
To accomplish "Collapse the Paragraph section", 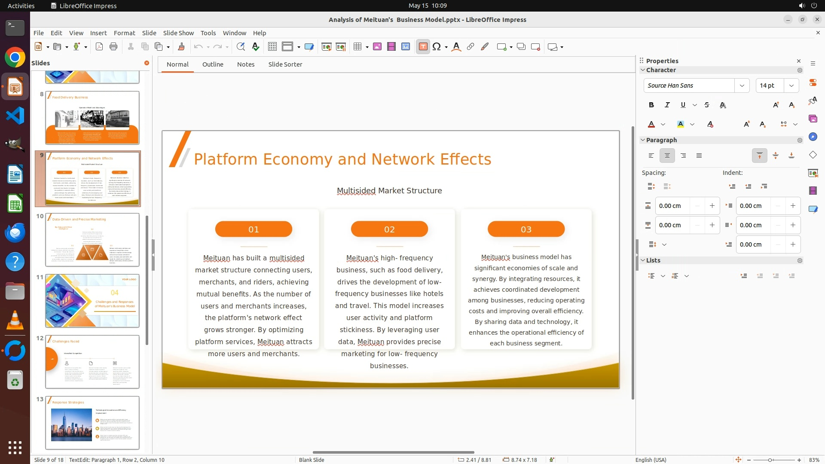I will tap(643, 140).
